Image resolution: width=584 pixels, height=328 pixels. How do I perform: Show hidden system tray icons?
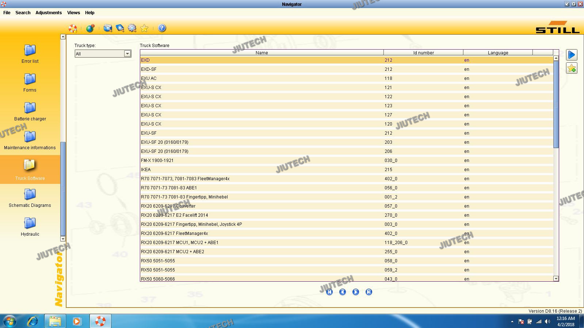point(512,321)
